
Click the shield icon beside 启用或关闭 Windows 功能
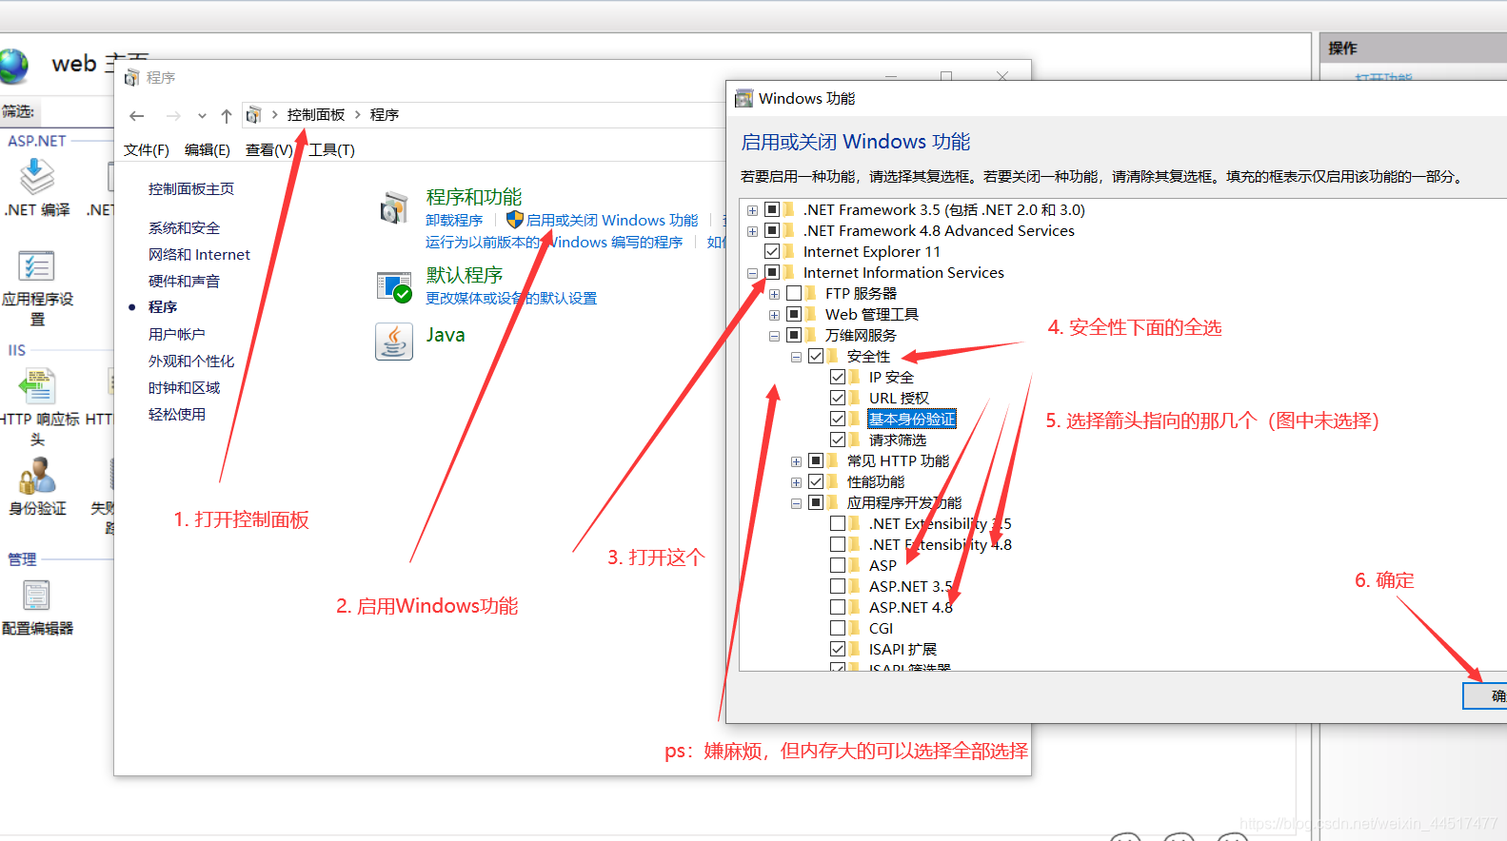[515, 220]
